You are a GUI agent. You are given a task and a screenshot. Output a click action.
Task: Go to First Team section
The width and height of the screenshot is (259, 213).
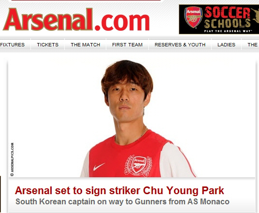(127, 44)
